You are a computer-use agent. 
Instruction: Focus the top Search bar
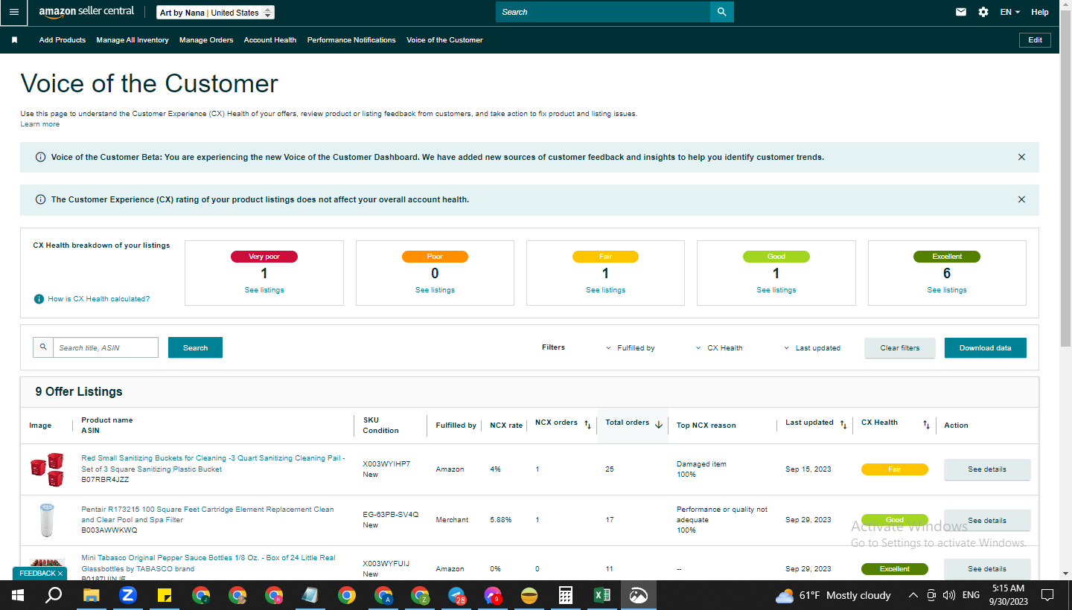tap(603, 12)
